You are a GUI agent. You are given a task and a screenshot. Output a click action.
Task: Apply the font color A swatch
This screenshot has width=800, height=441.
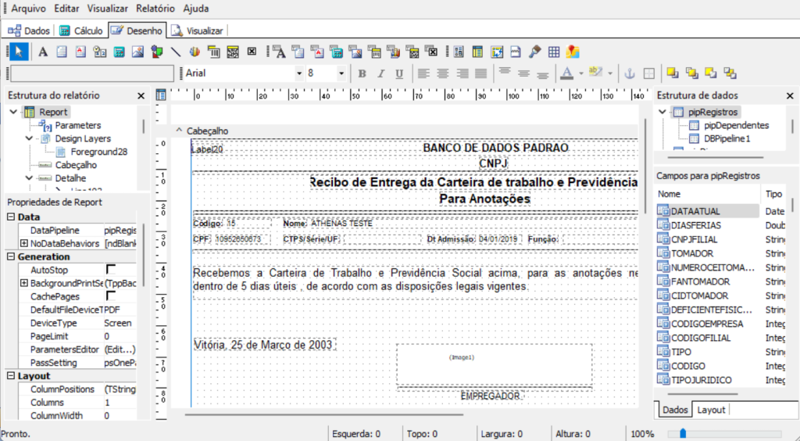pyautogui.click(x=567, y=73)
